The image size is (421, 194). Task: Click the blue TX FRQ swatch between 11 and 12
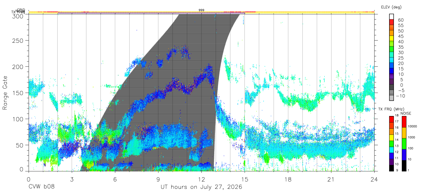tap(392, 156)
